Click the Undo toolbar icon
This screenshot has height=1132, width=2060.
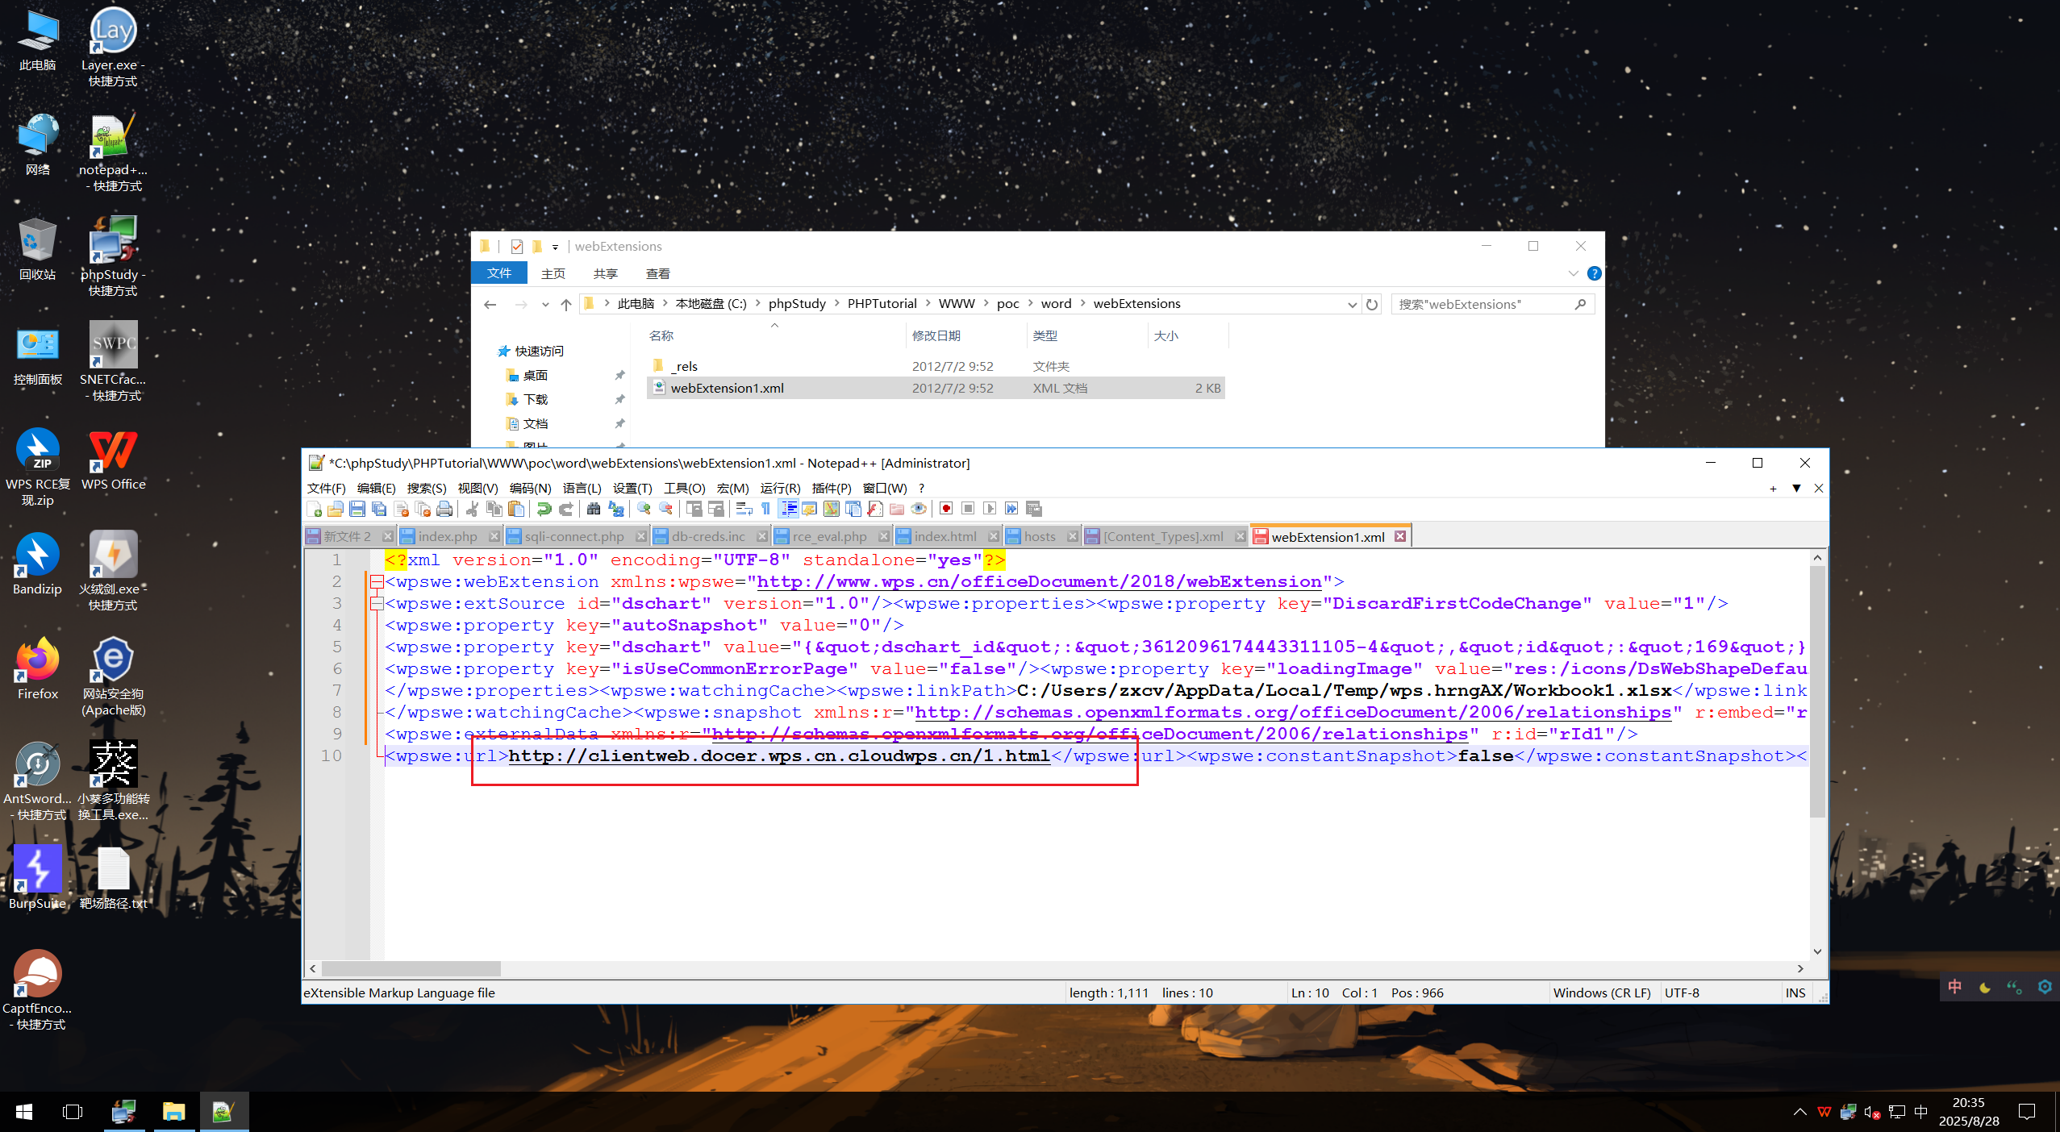[x=544, y=509]
